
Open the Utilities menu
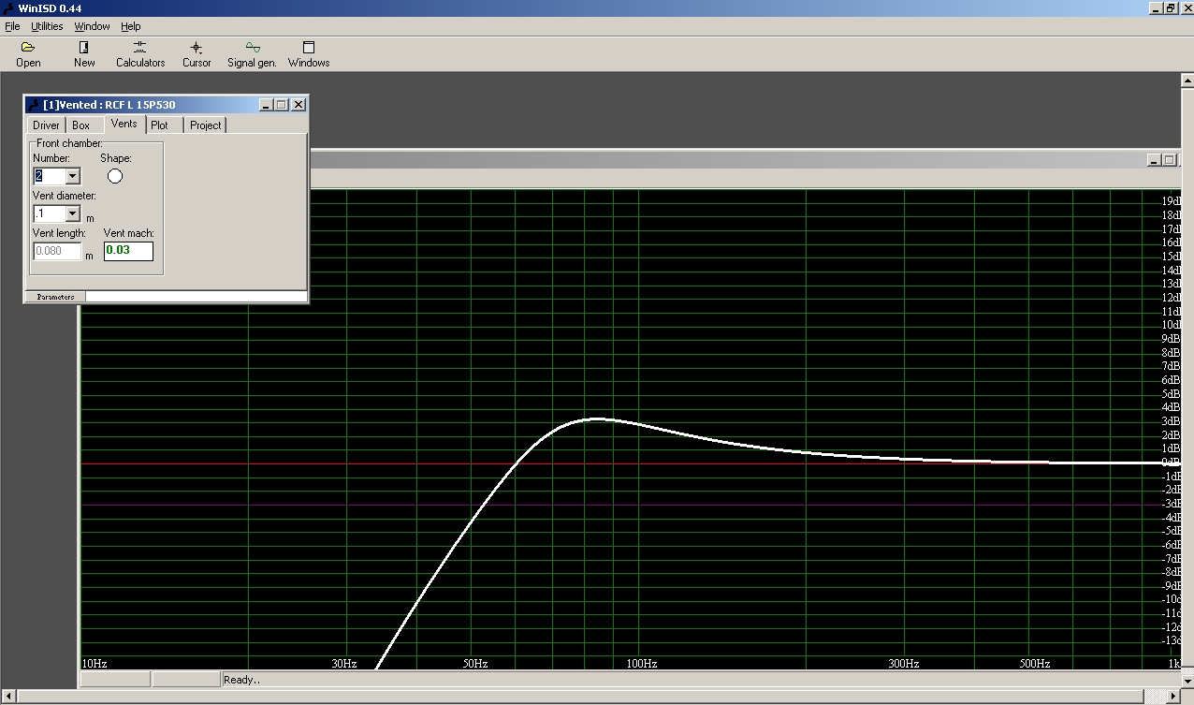47,26
